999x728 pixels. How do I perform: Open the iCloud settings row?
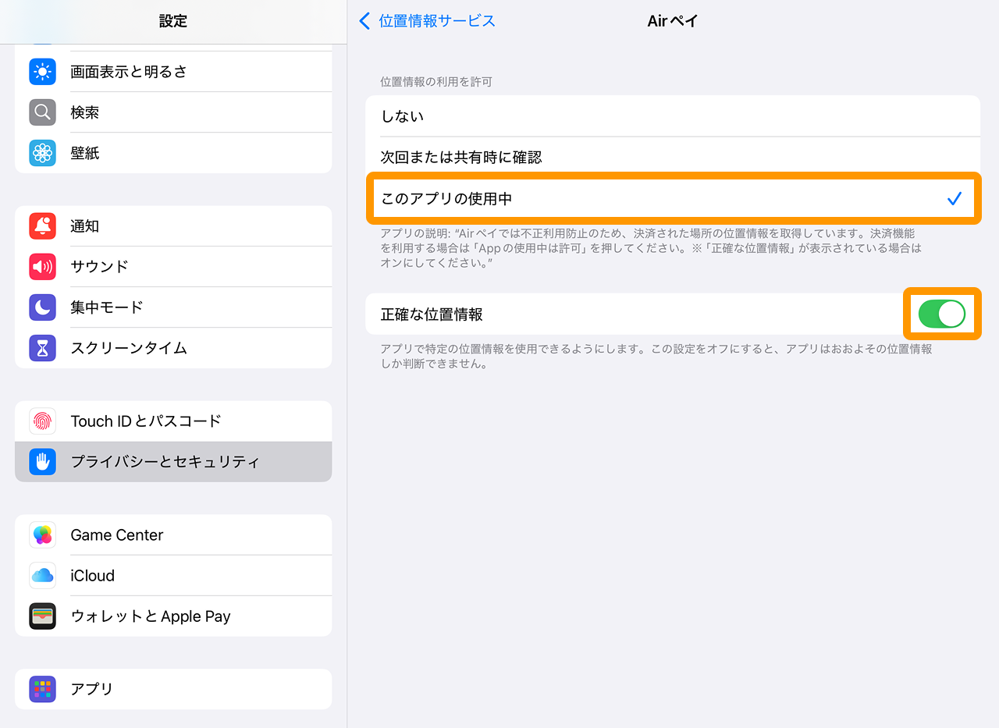tap(173, 576)
